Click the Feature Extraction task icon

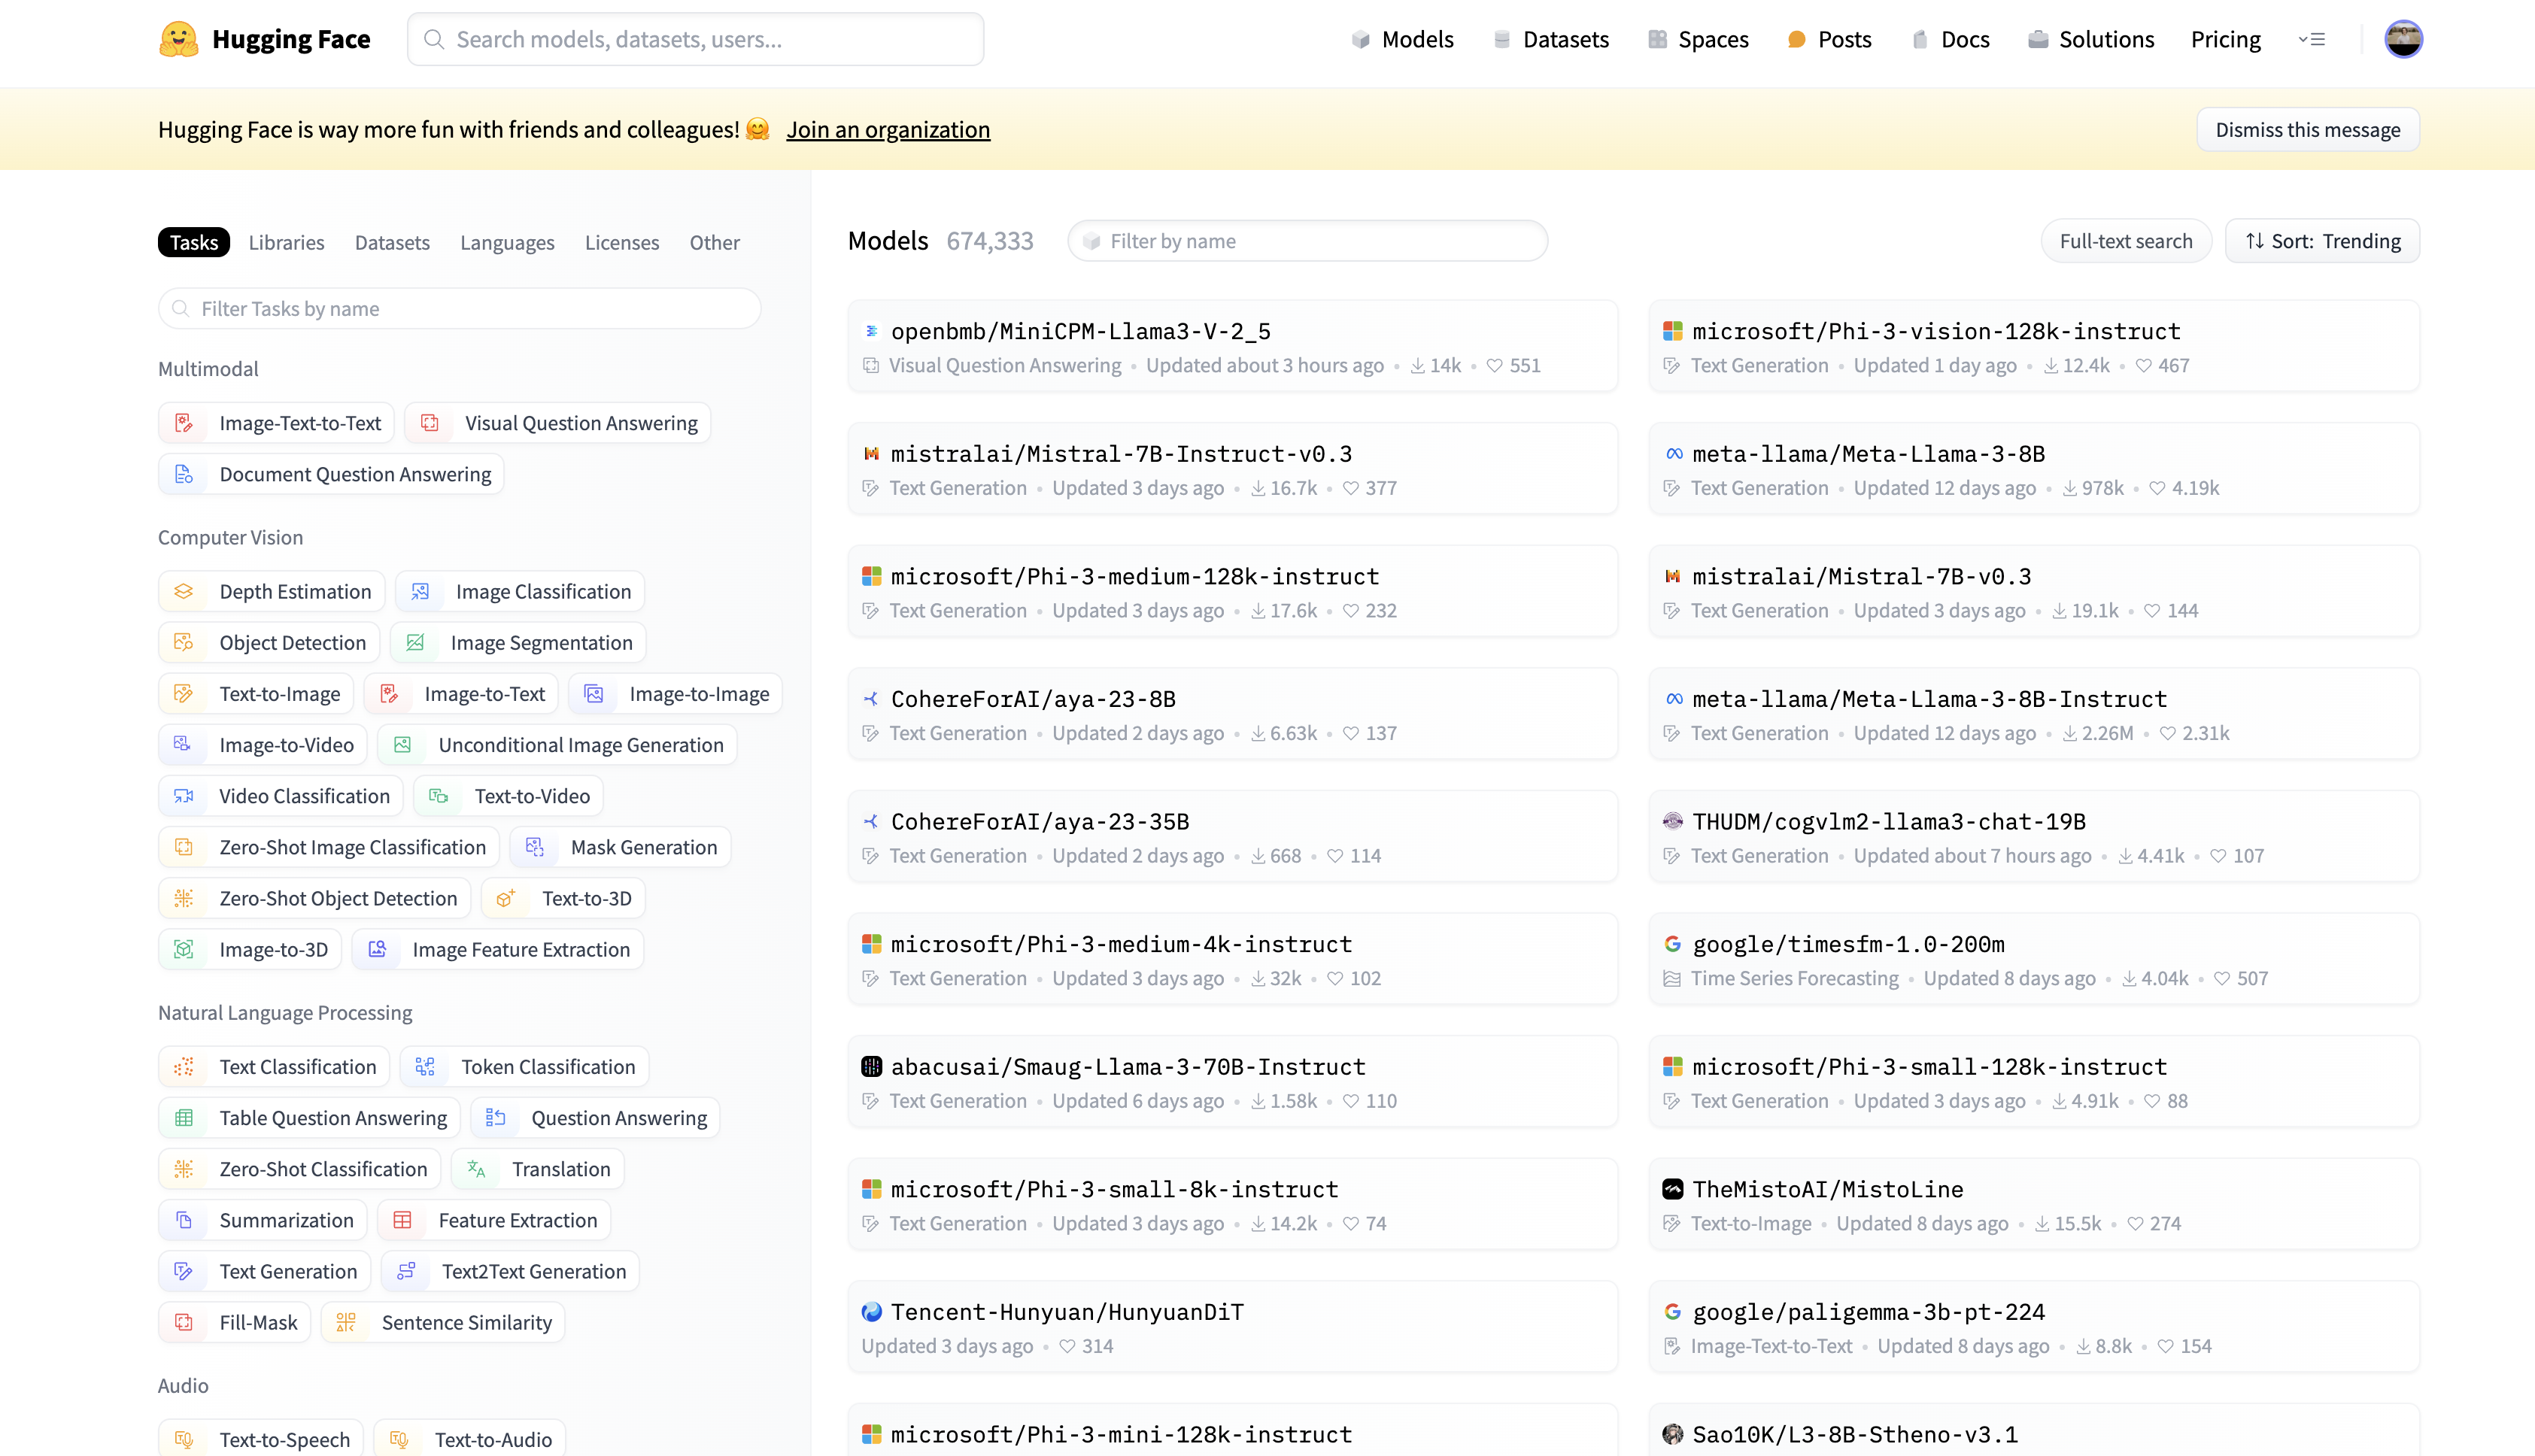pyautogui.click(x=403, y=1220)
